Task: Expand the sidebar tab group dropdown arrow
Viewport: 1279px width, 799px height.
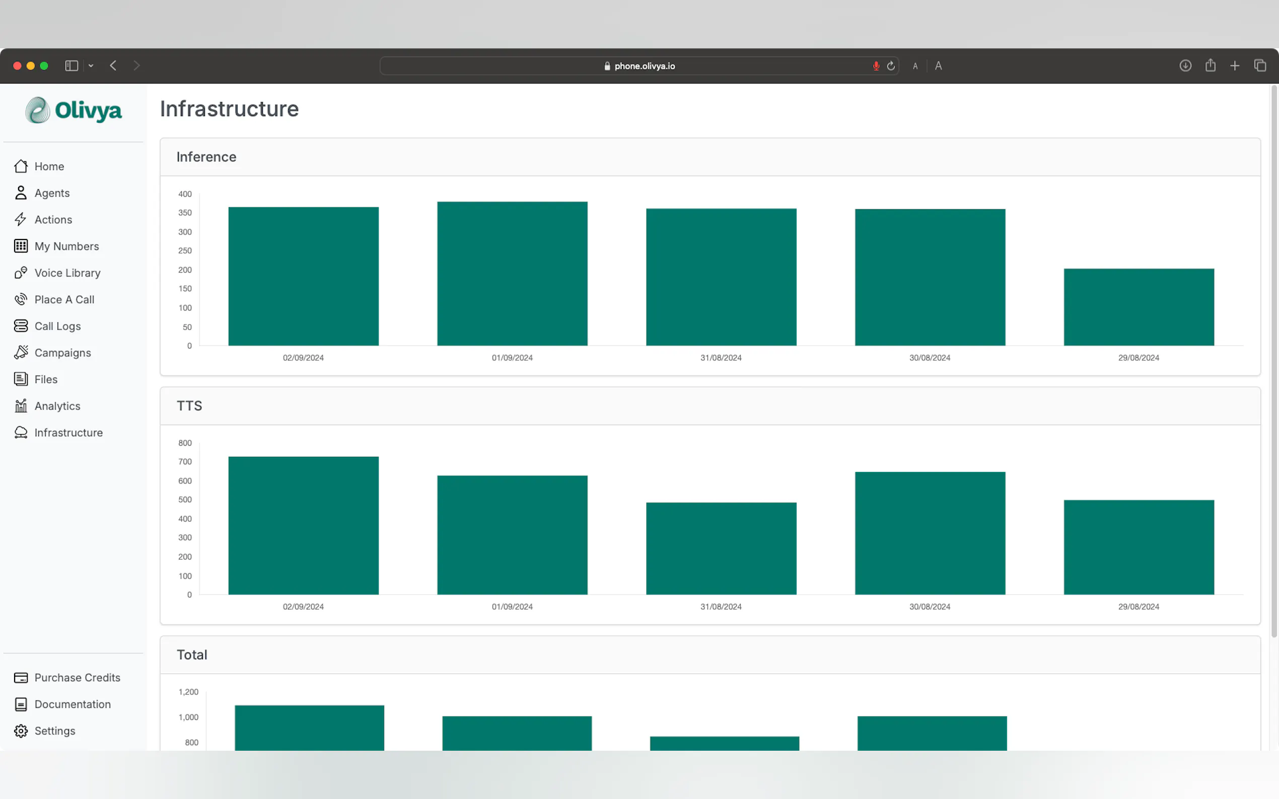Action: point(91,65)
